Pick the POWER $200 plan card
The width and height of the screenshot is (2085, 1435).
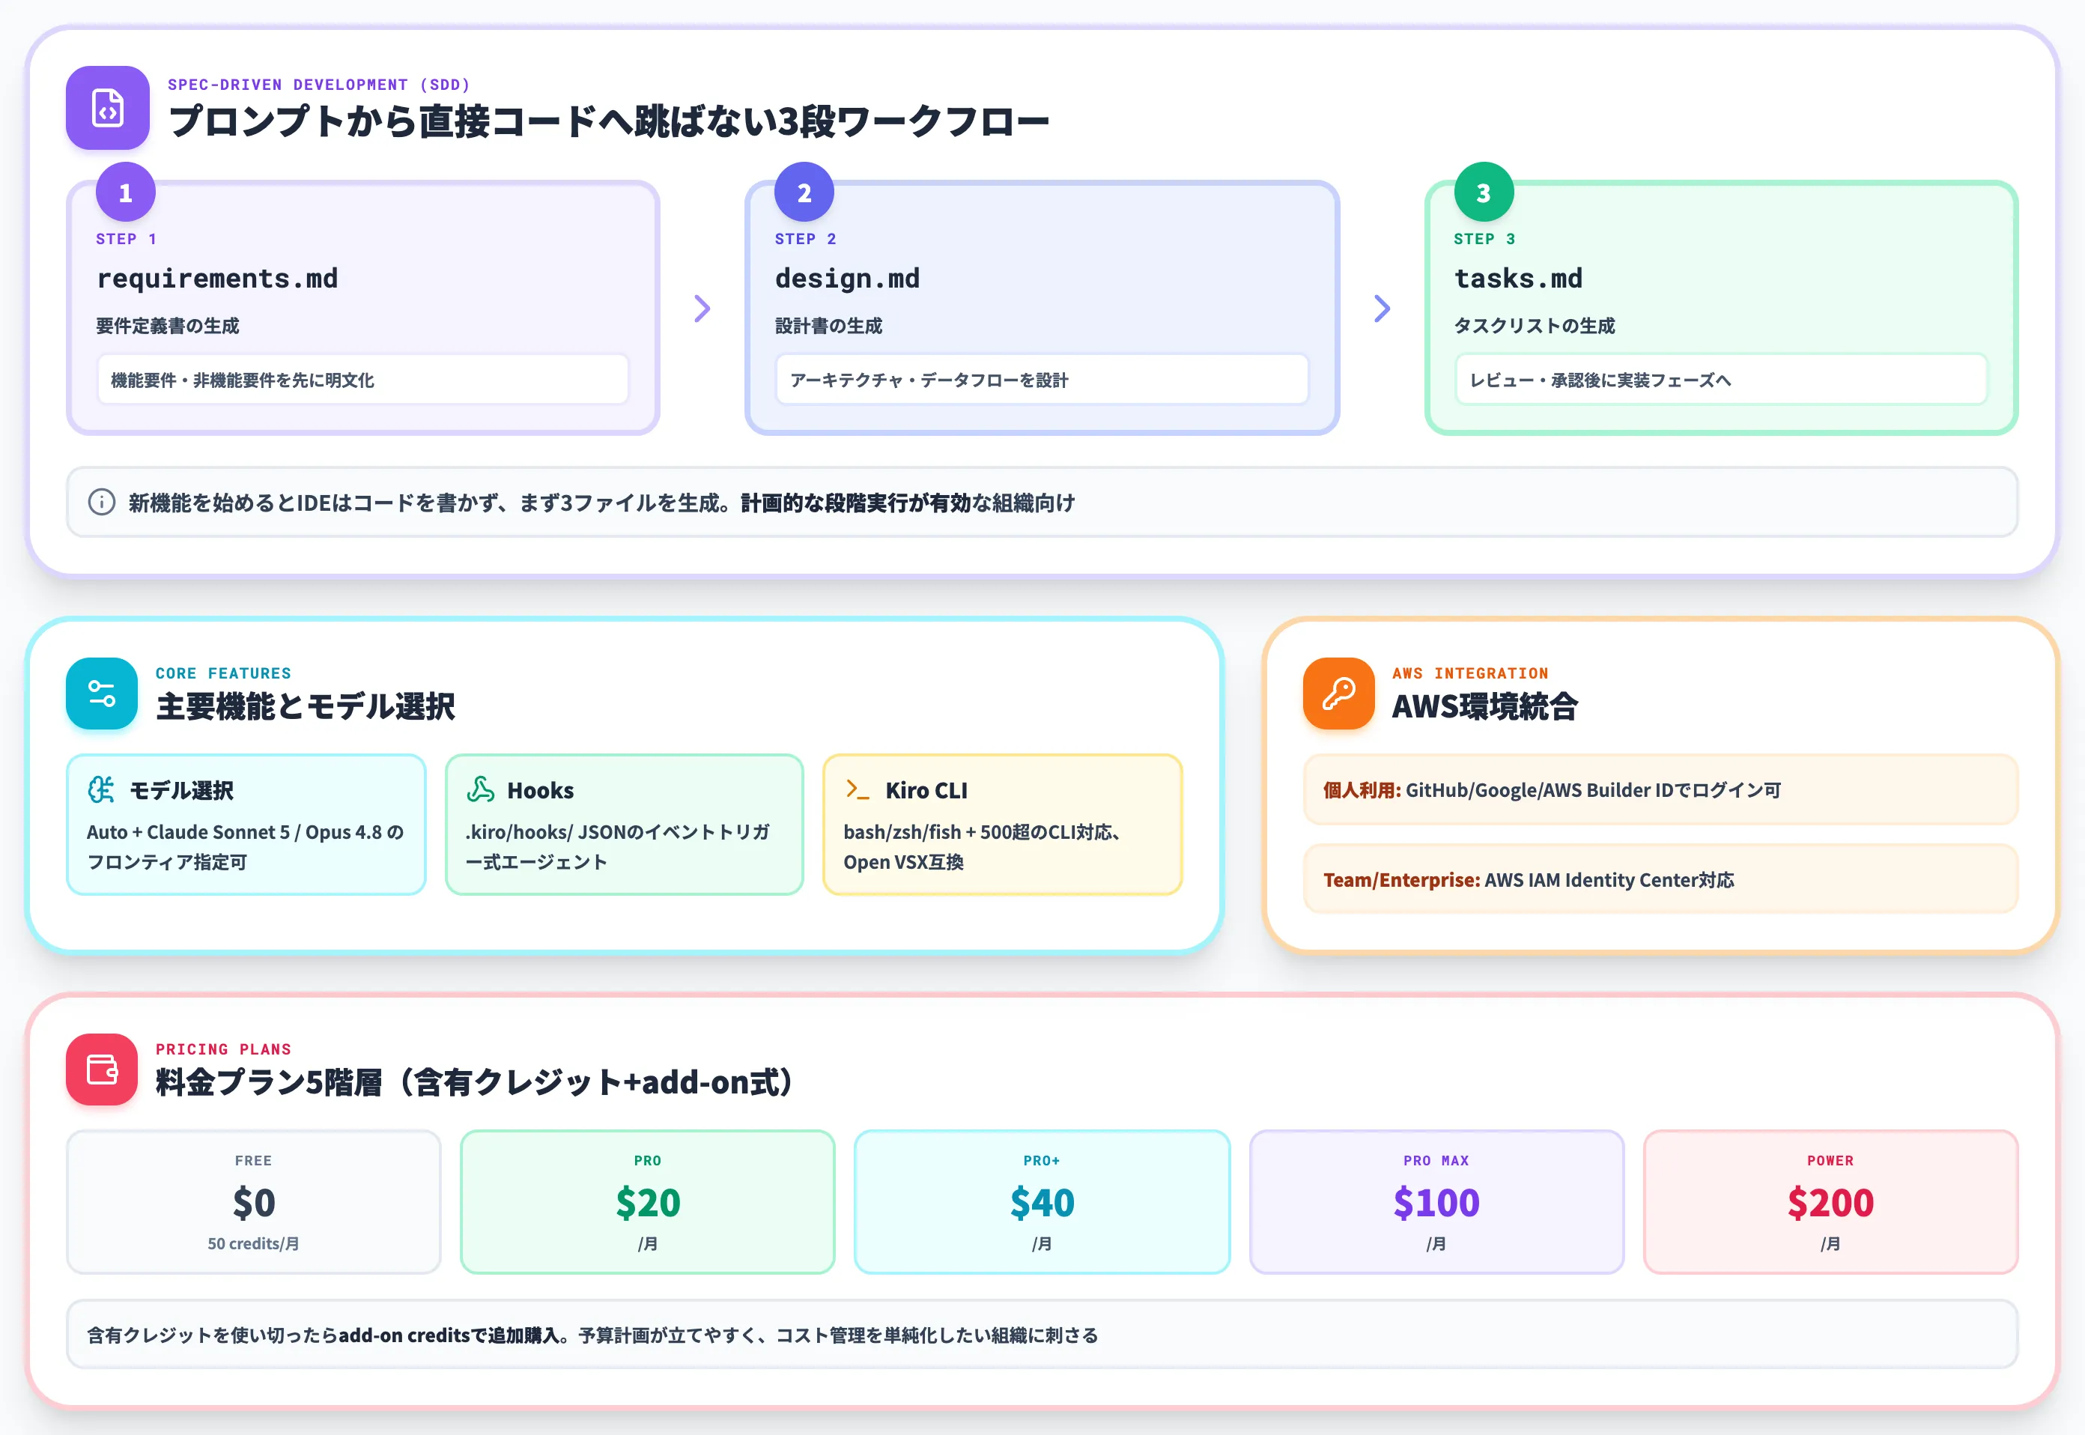pos(1830,1201)
